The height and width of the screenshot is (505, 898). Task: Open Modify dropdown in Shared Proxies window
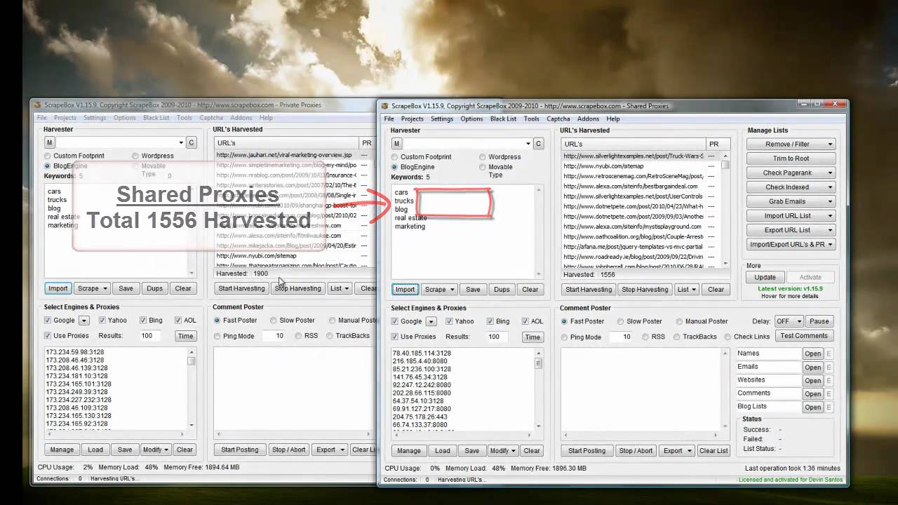tap(503, 450)
